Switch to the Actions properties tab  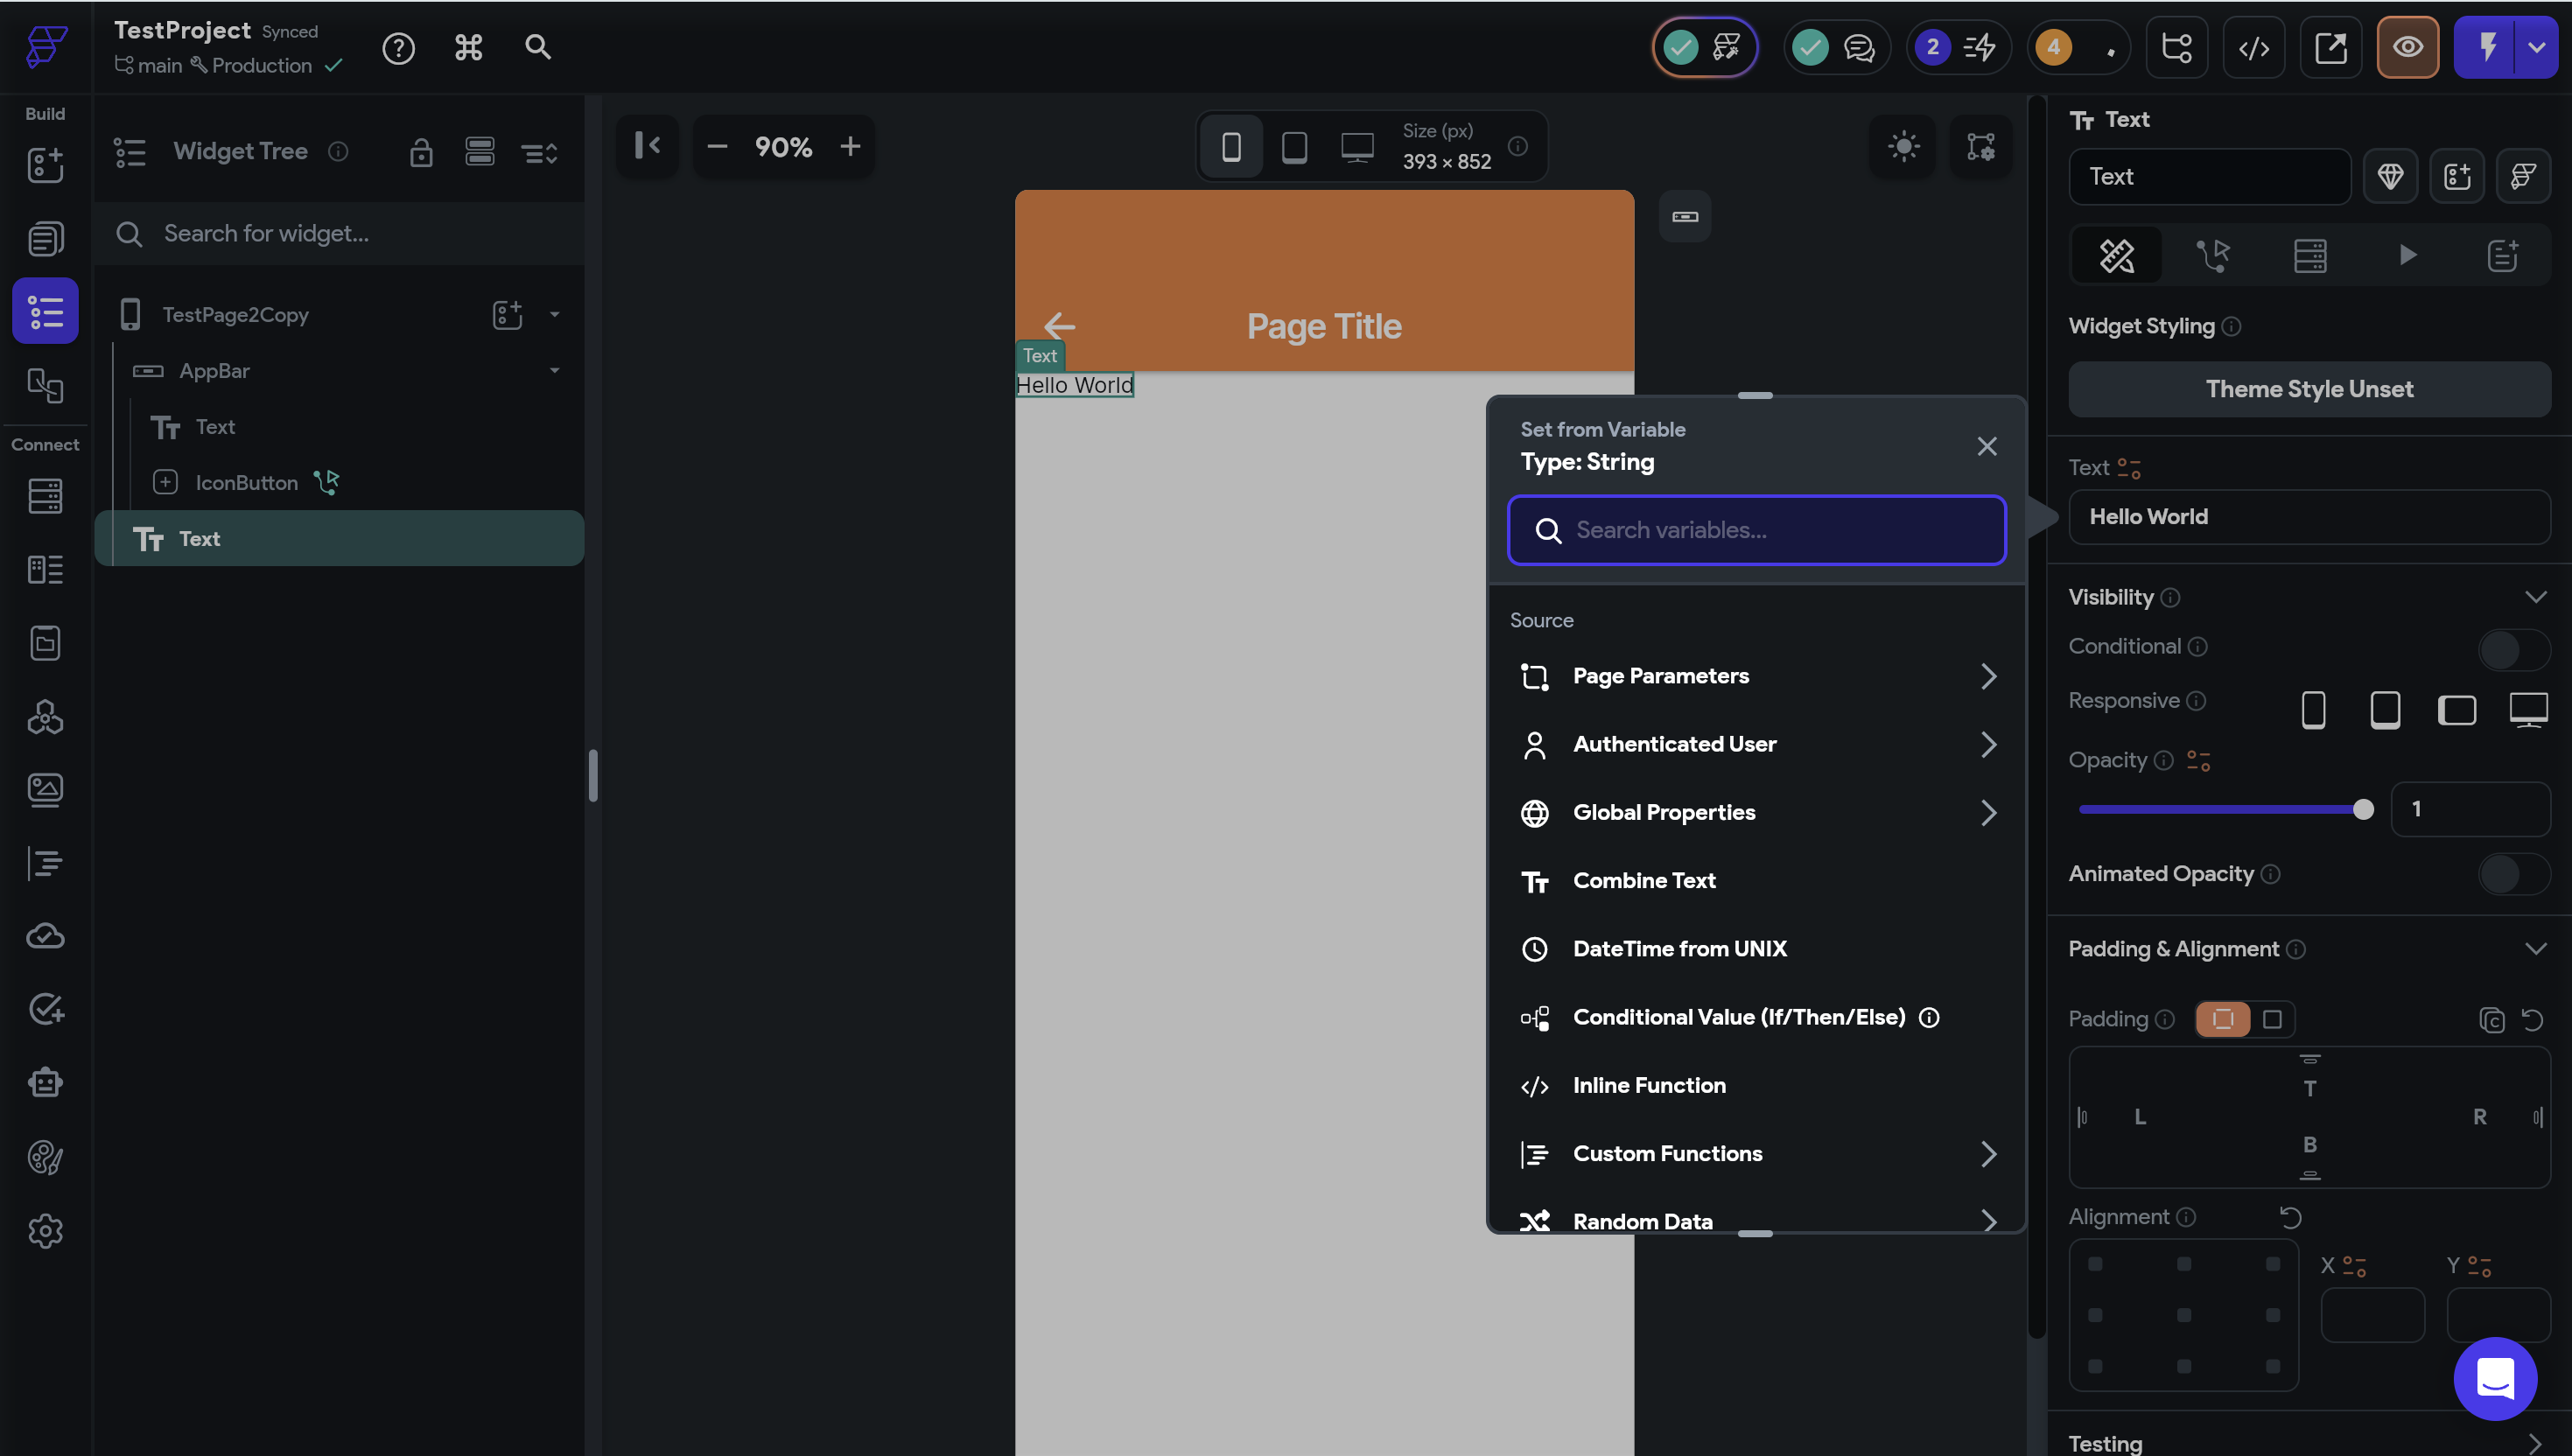point(2212,256)
